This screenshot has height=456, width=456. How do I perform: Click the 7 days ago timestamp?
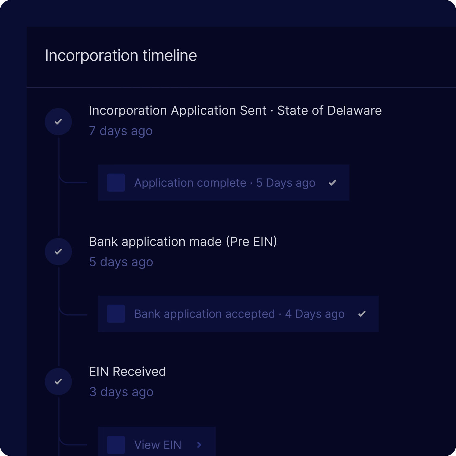(x=121, y=131)
